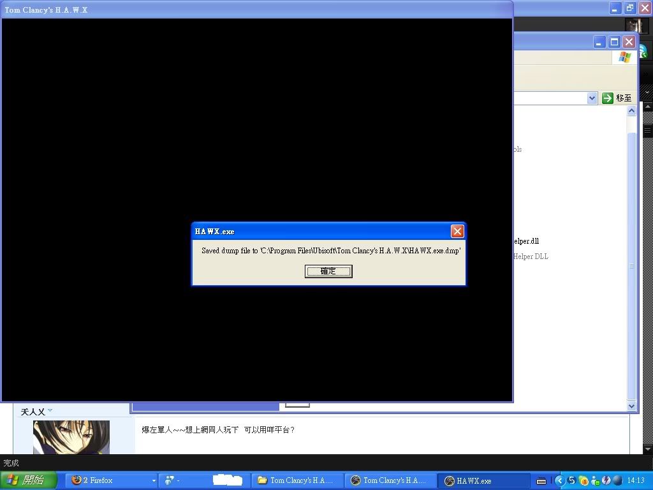Switch to the Tom Clancy's H.A.W.X folder taskbar button
653x490 pixels.
(x=297, y=480)
